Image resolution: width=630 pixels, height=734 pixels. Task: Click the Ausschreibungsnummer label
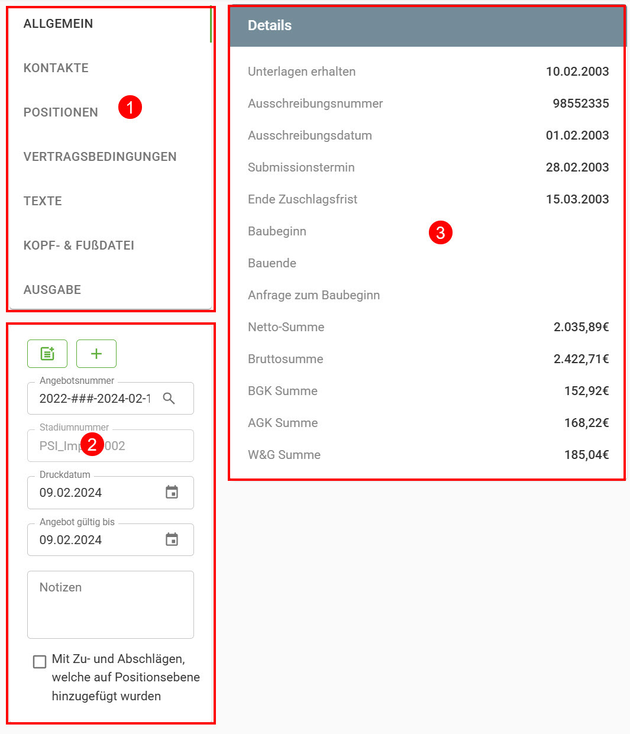click(315, 104)
